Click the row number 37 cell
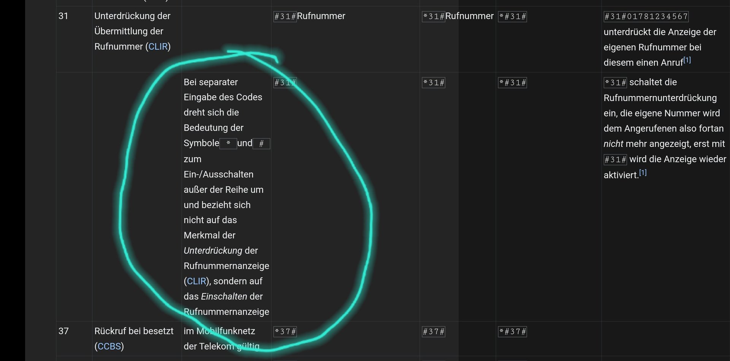The width and height of the screenshot is (730, 361). [x=63, y=331]
